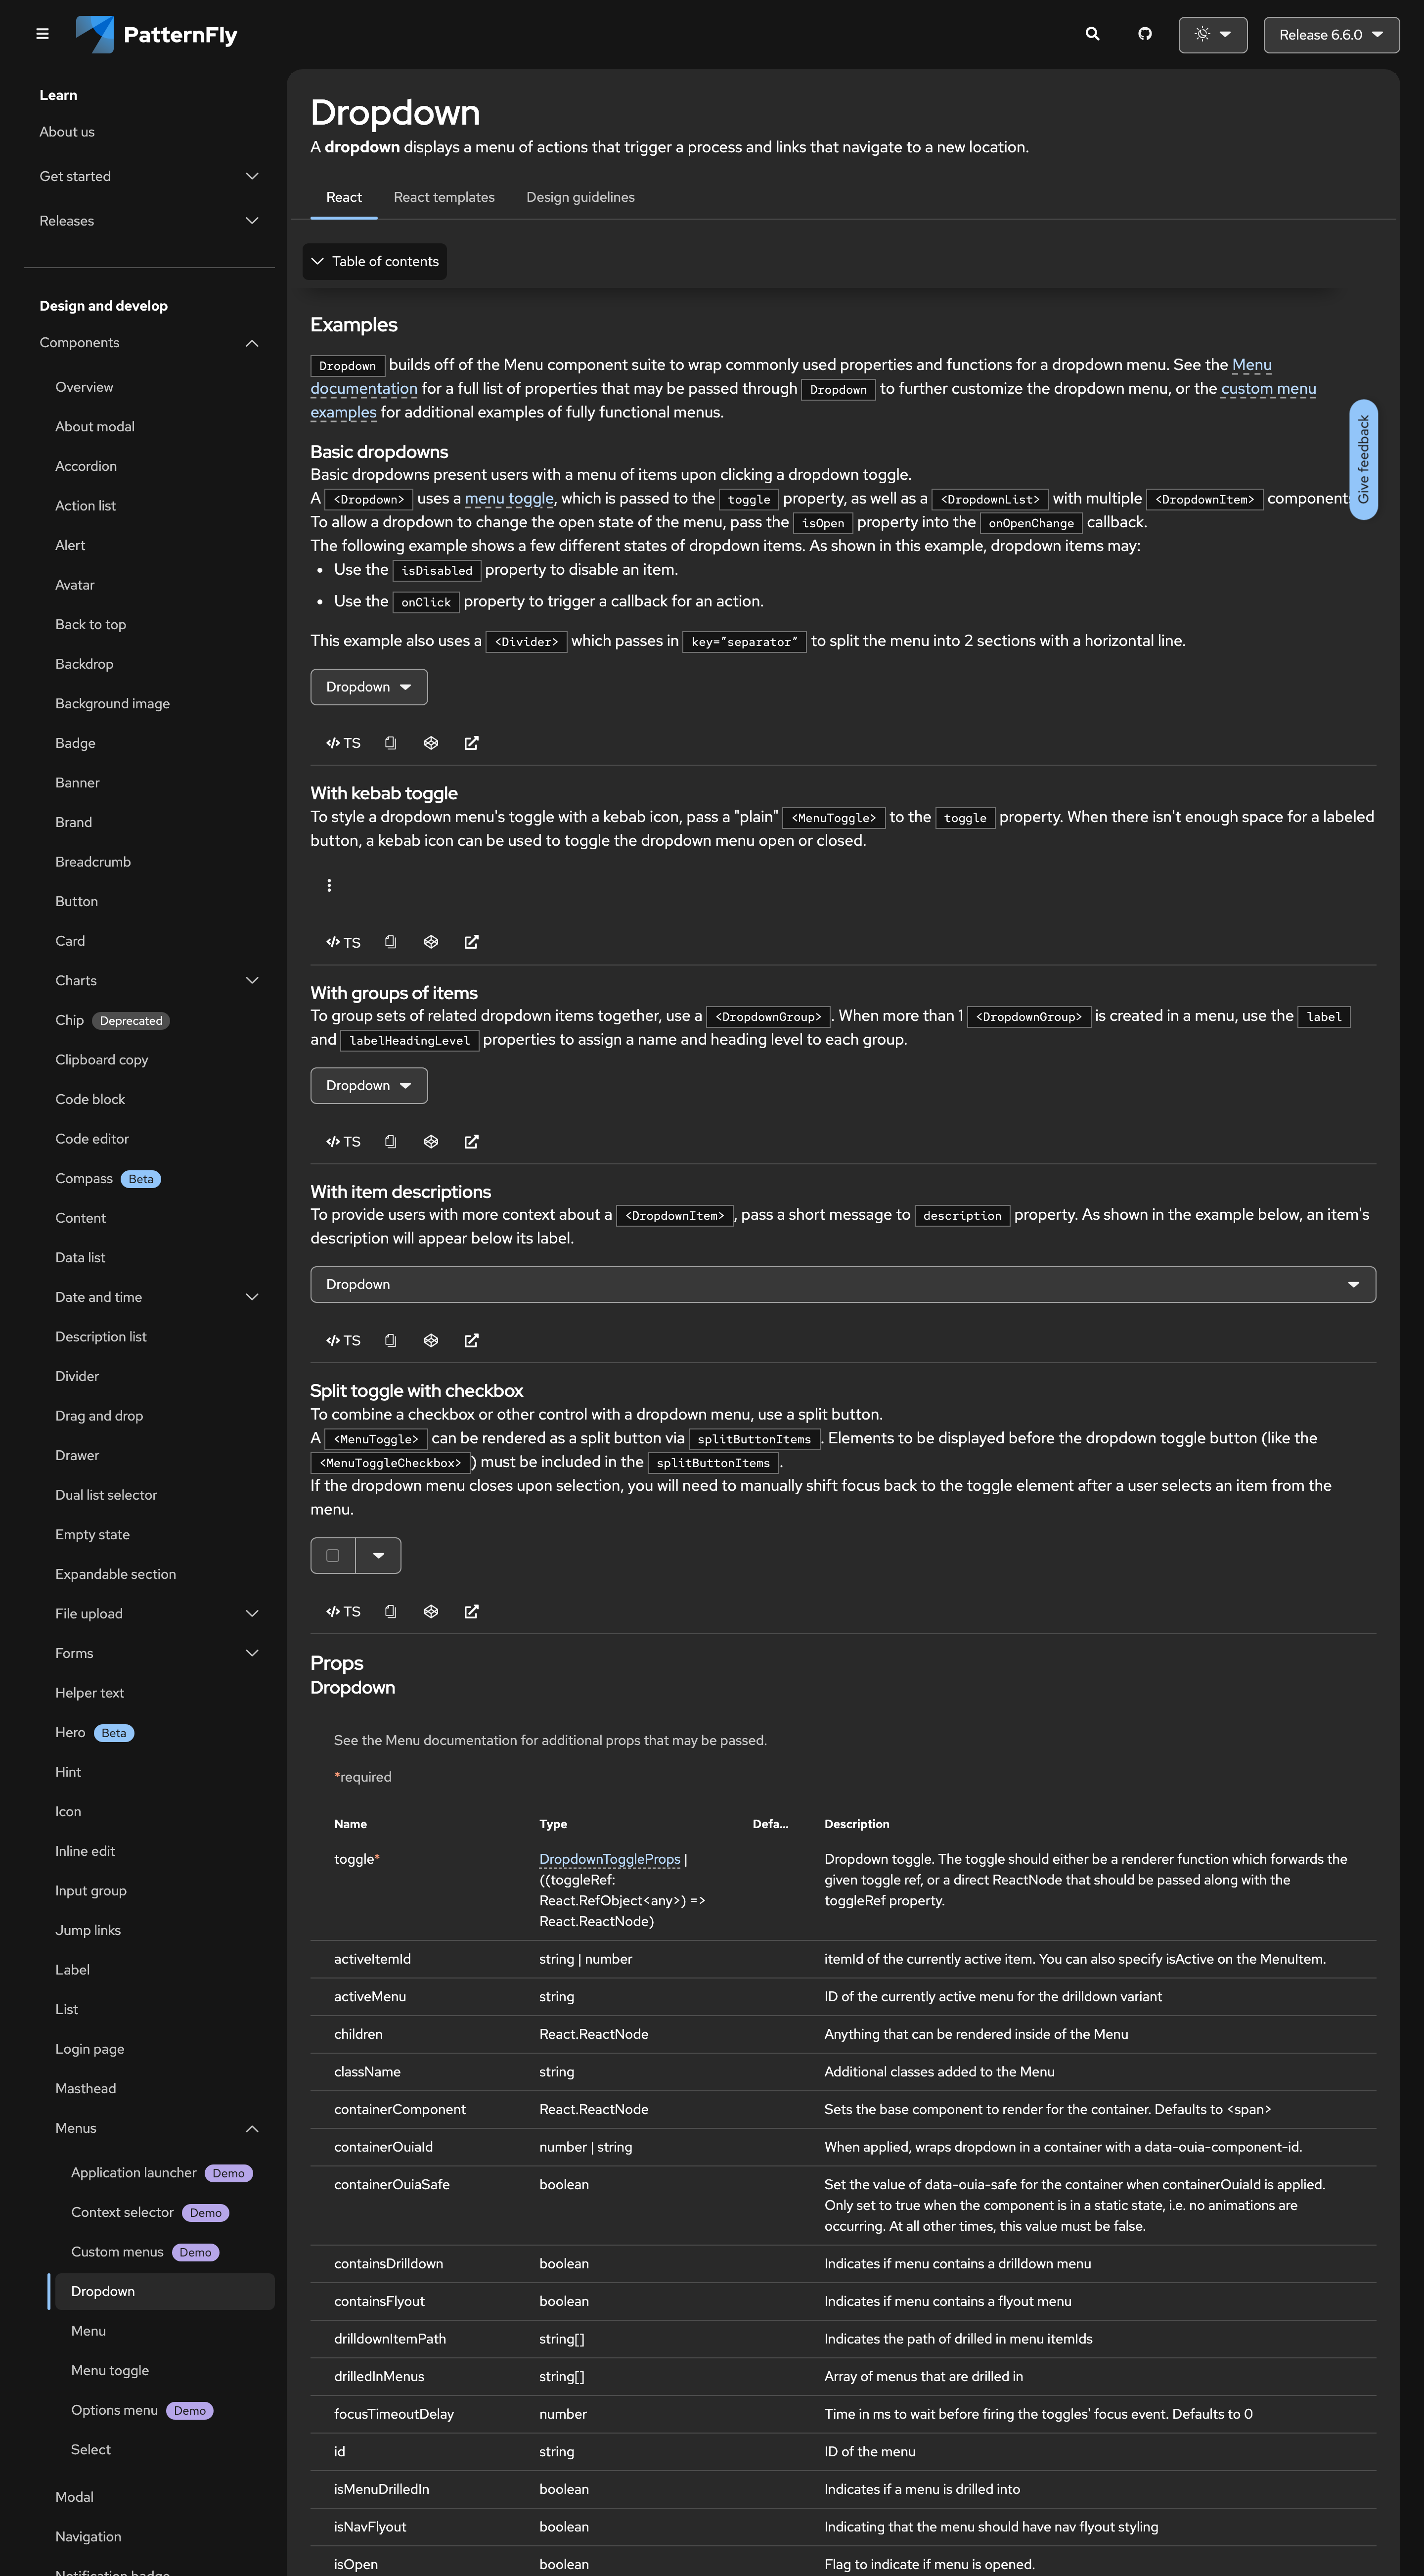Show TS code for the split toggle example

coord(343,1611)
